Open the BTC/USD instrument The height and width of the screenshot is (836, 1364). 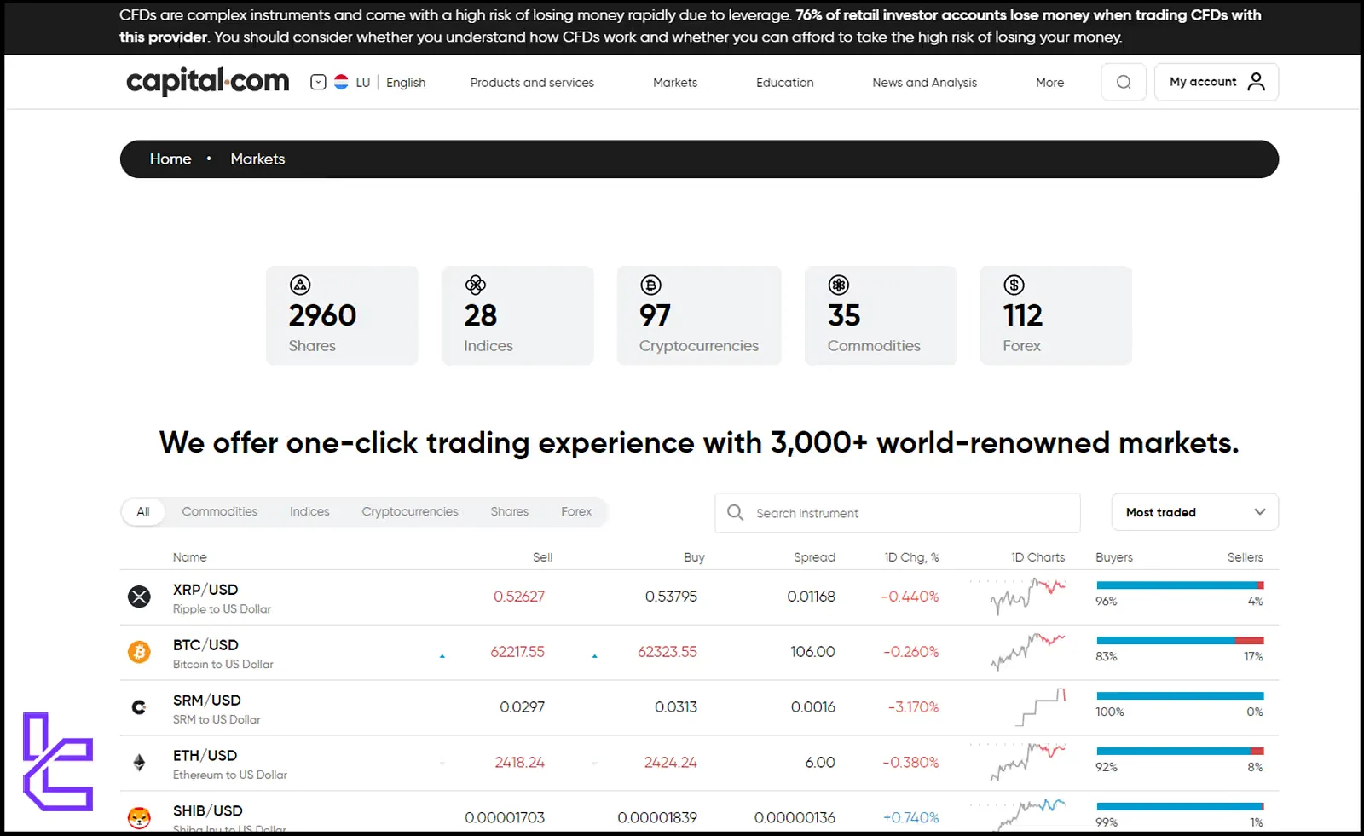click(205, 645)
